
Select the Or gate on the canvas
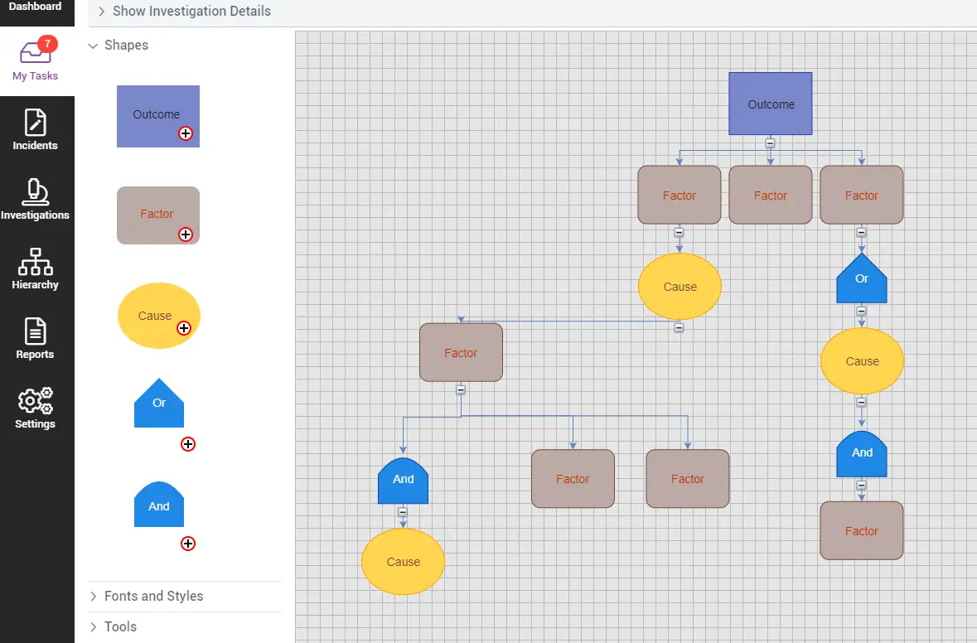tap(862, 278)
